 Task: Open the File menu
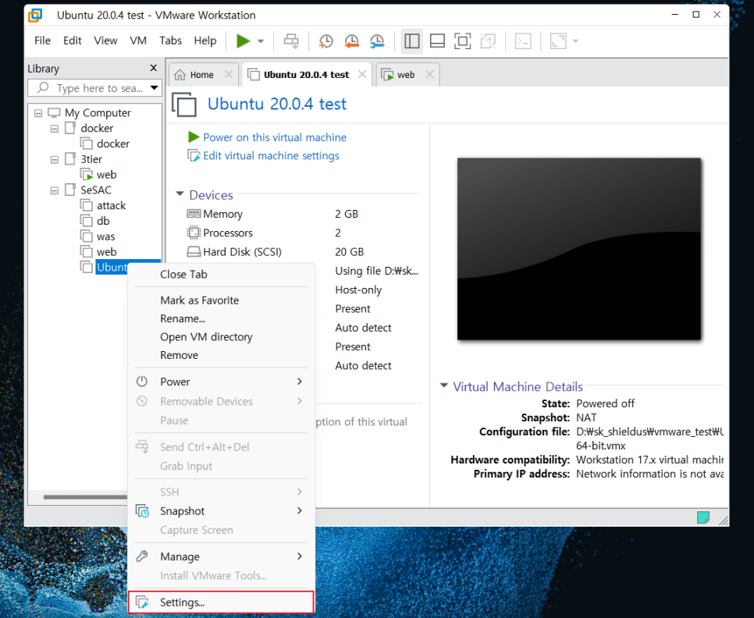pyautogui.click(x=42, y=41)
